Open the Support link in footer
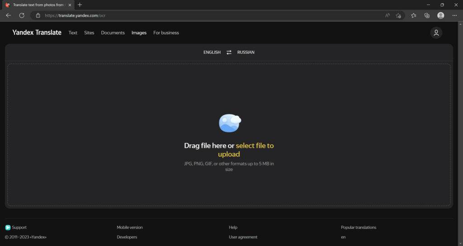Screen dimensions: 463x246 pyautogui.click(x=19, y=227)
